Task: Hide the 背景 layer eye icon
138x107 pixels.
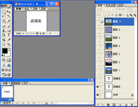Action: tap(97, 95)
